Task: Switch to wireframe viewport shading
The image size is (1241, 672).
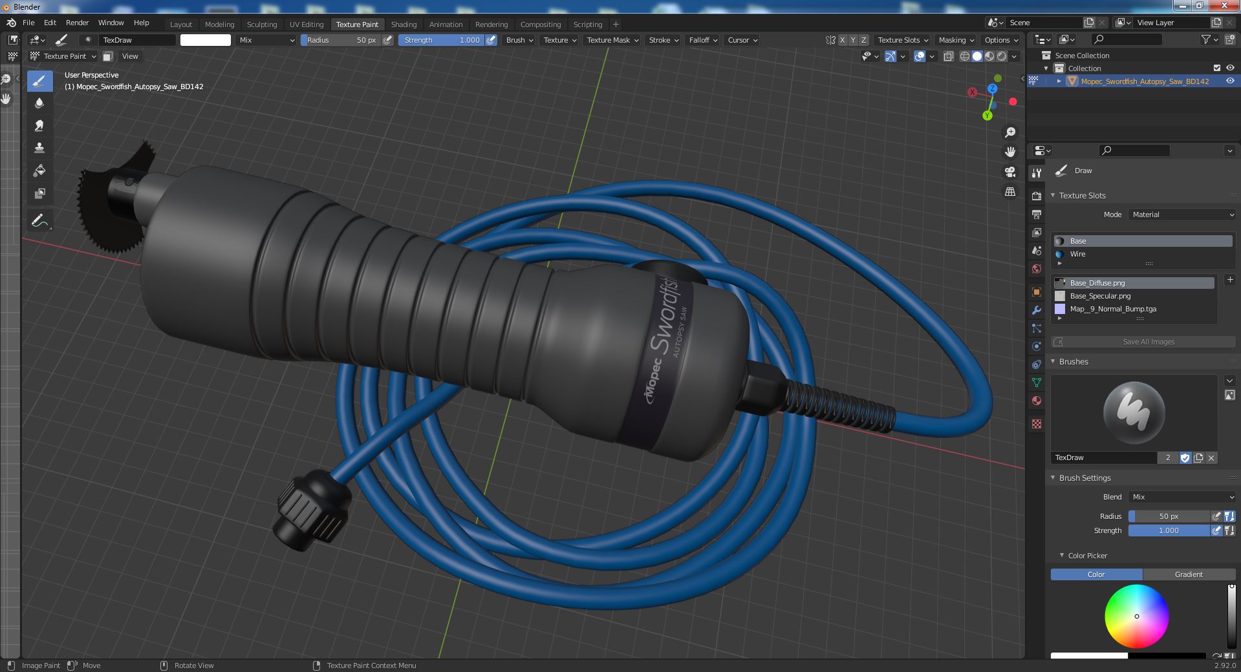Action: (x=965, y=56)
